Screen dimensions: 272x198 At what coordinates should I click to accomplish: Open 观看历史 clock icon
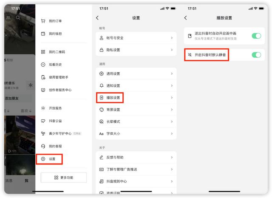(x=43, y=65)
